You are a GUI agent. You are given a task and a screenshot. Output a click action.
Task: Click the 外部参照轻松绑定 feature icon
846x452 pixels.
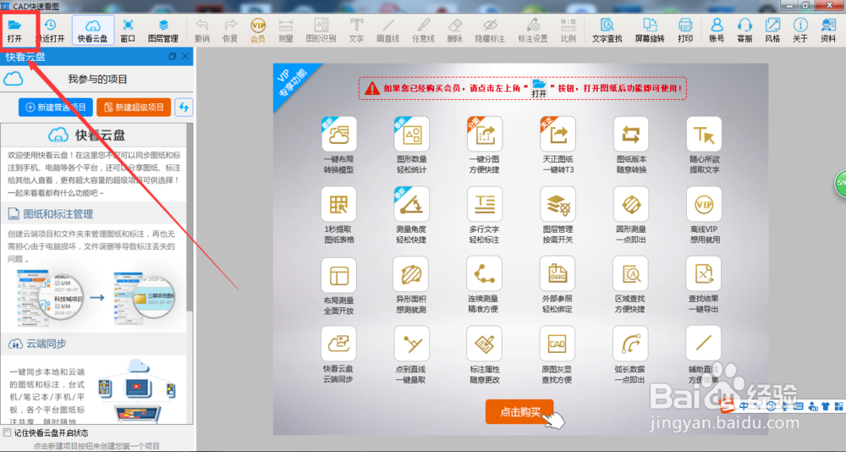(558, 273)
